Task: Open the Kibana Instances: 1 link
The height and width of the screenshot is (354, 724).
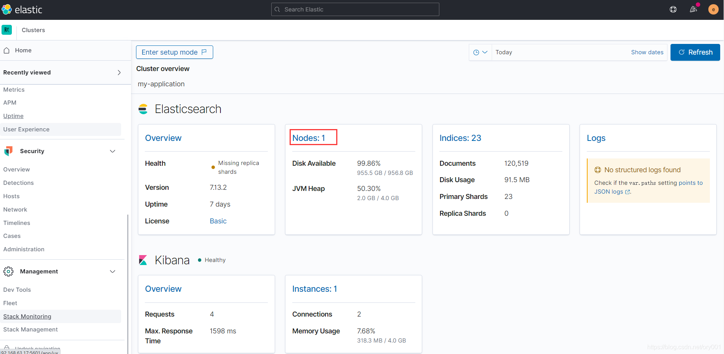Action: (x=314, y=289)
